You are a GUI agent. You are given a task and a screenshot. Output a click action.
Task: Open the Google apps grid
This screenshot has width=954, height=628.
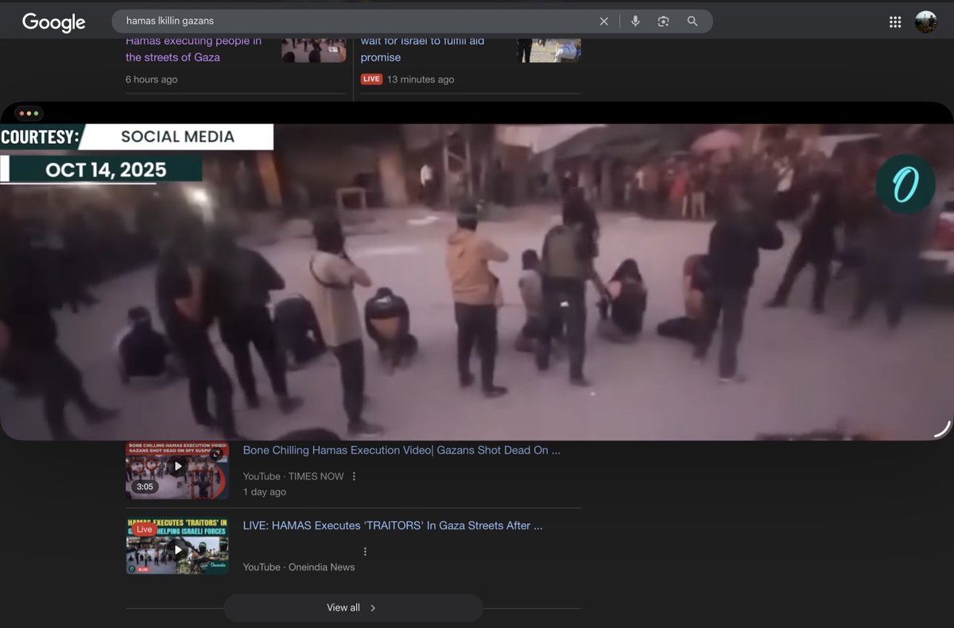(895, 22)
